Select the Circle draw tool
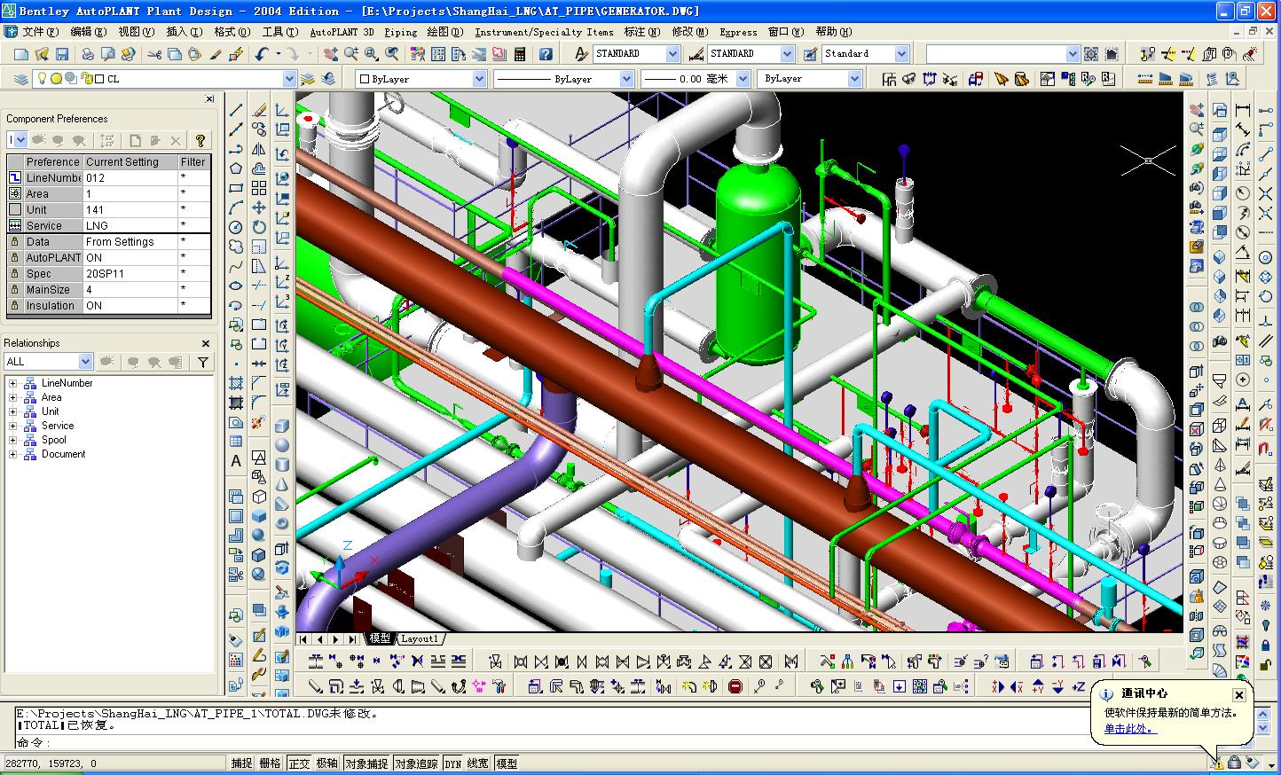Viewport: 1281px width, 775px height. (236, 227)
